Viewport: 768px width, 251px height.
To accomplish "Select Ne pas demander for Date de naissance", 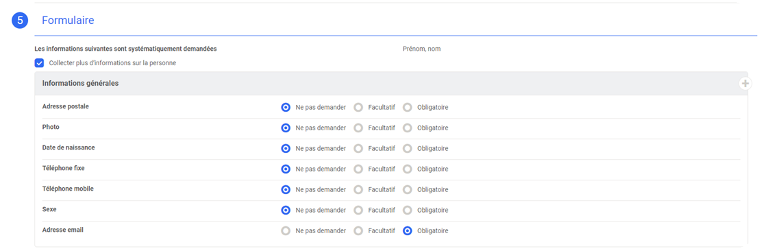I will point(286,149).
